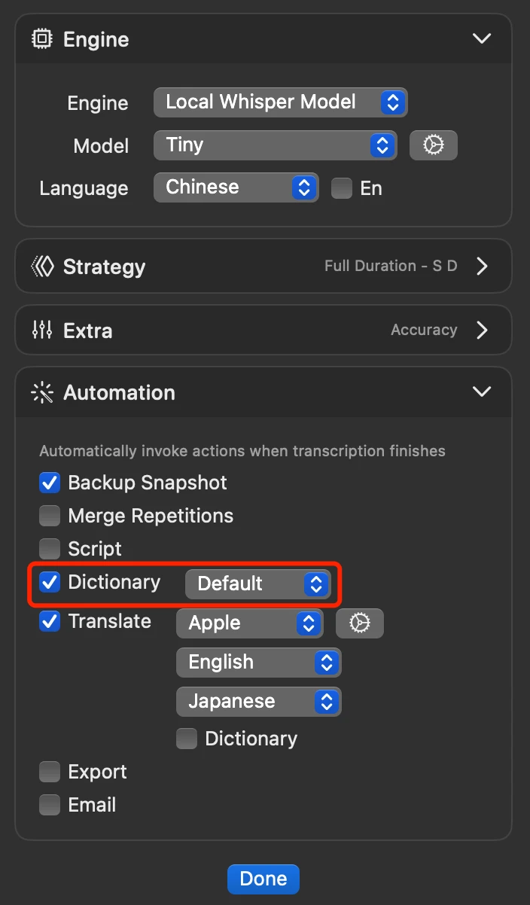Enable the Email checkbox
Screen dimensions: 530x905
pos(50,805)
